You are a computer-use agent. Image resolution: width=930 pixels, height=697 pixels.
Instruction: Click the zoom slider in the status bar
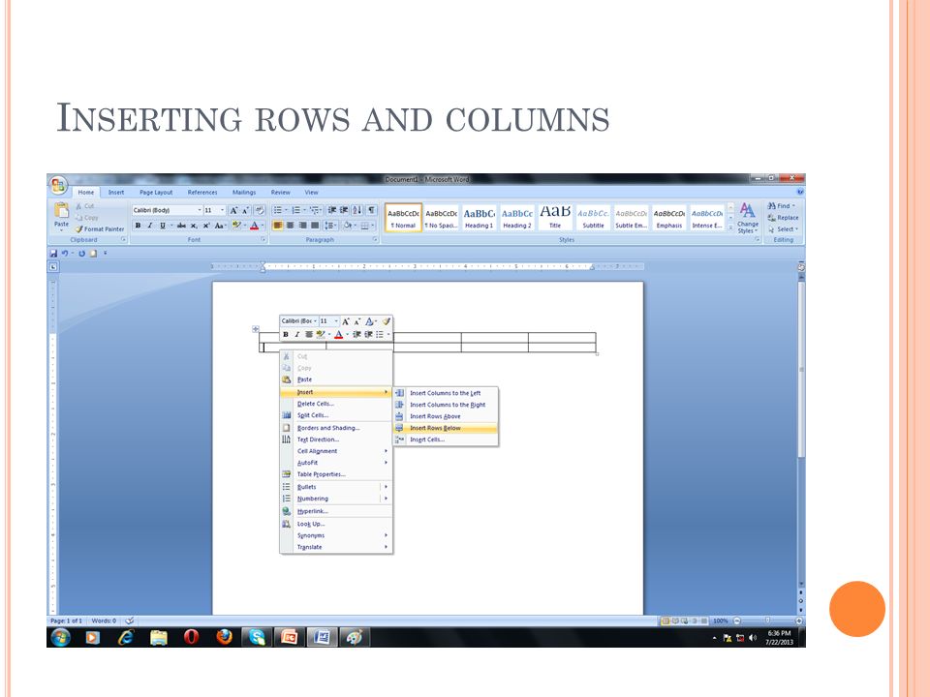pyautogui.click(x=768, y=621)
